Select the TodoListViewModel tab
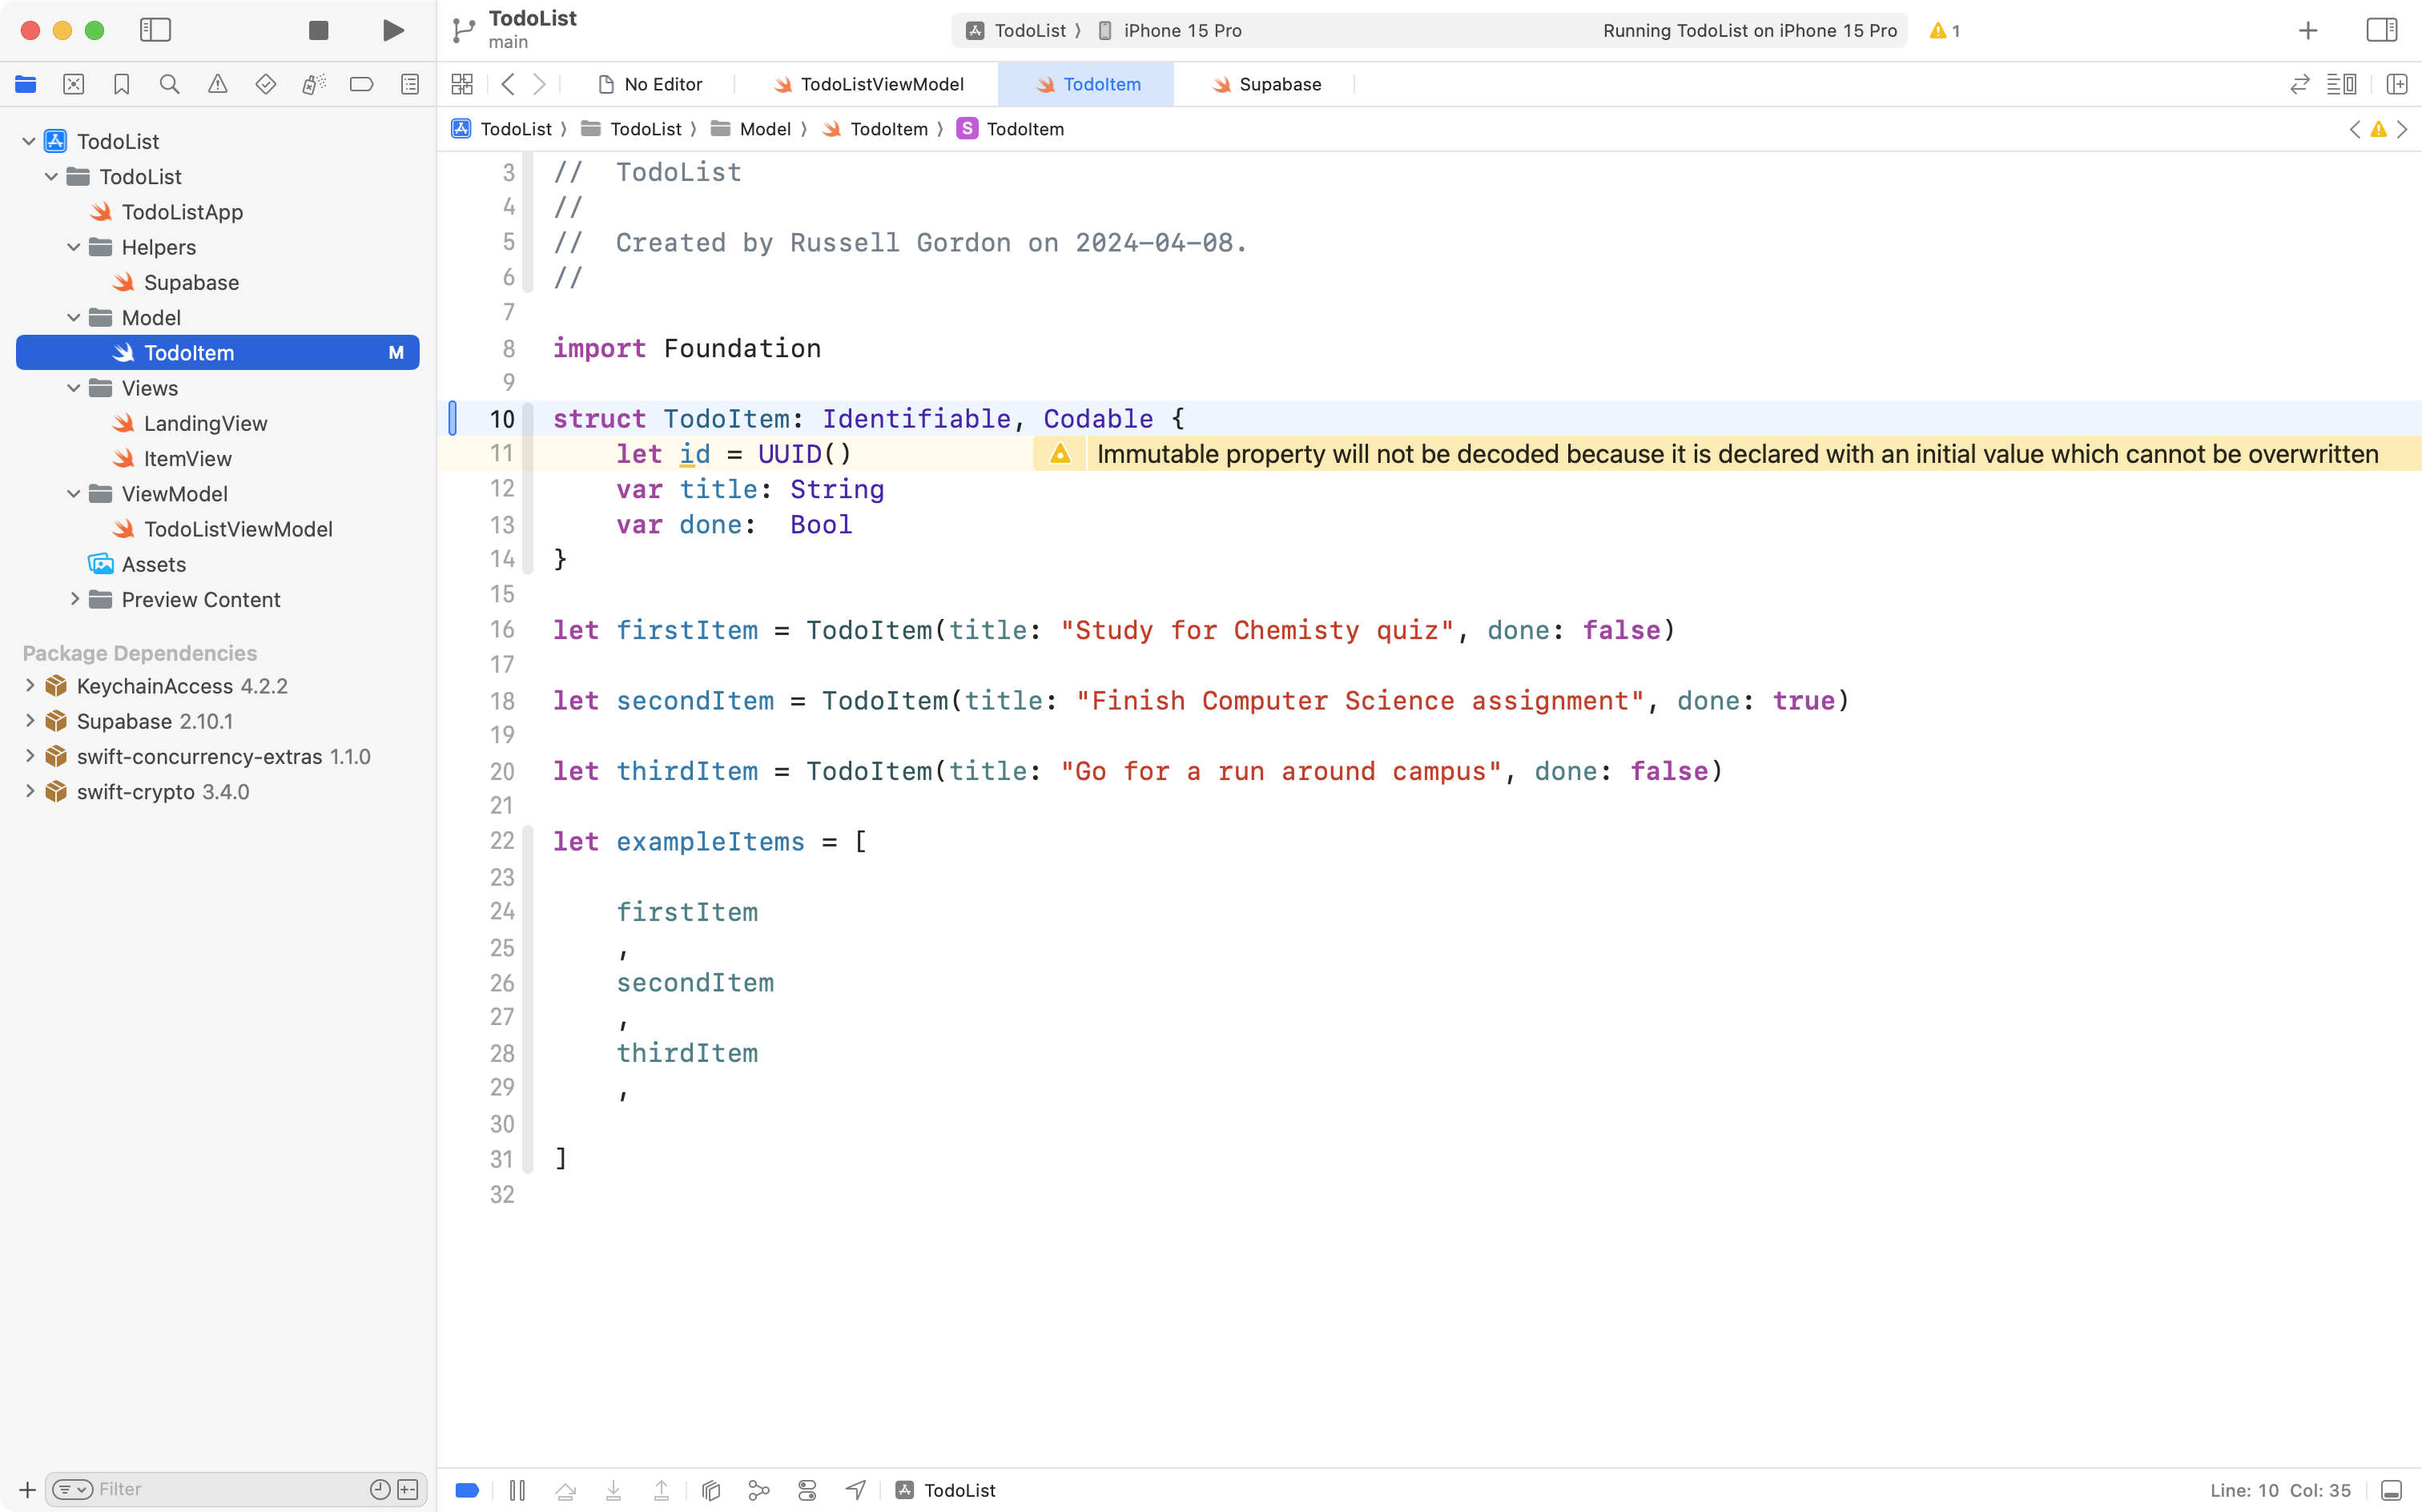Image resolution: width=2422 pixels, height=1512 pixels. (880, 84)
